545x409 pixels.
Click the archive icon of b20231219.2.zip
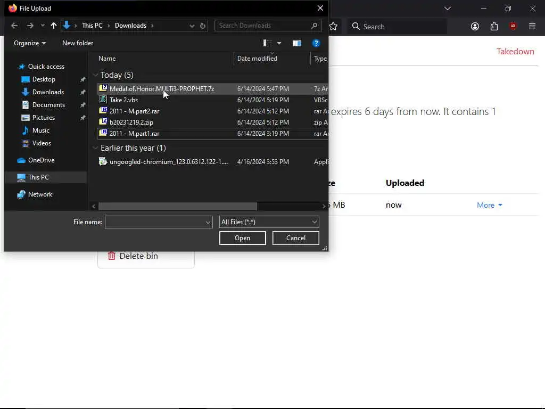tap(103, 122)
